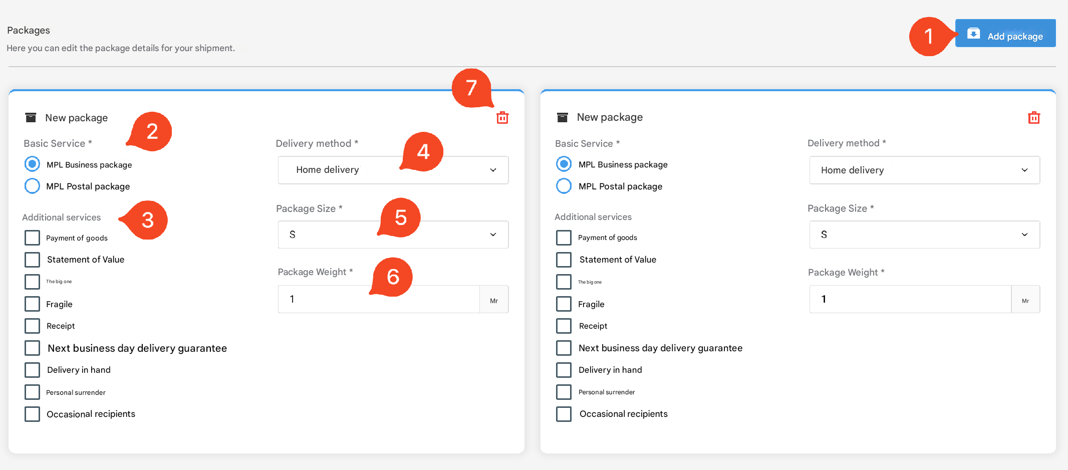This screenshot has height=470, width=1068.
Task: Open the first package's Delivery method dropdown
Action: point(393,170)
